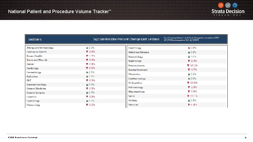The image size is (253, 142).
Task: Click the Spine row label
Action: [132, 96]
